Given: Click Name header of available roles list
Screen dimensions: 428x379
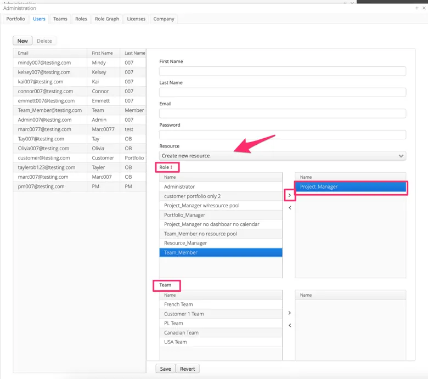Looking at the screenshot, I should [x=221, y=177].
